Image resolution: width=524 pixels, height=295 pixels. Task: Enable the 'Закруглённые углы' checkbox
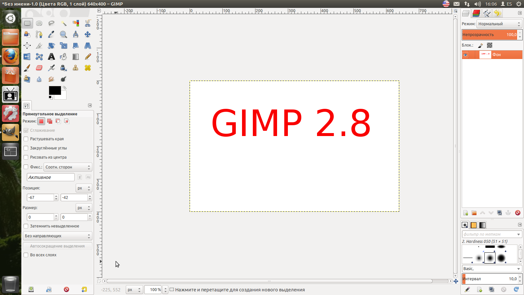pyautogui.click(x=26, y=148)
